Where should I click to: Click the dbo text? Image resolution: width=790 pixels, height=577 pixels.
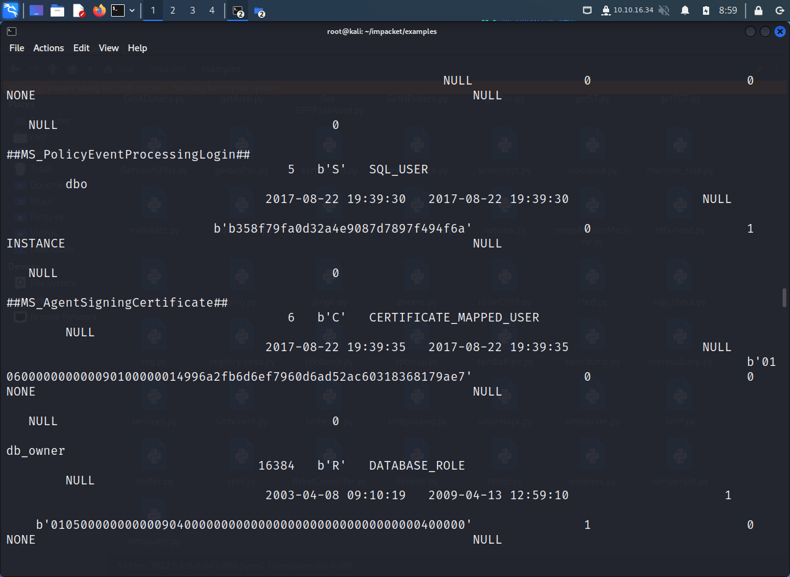tap(77, 184)
